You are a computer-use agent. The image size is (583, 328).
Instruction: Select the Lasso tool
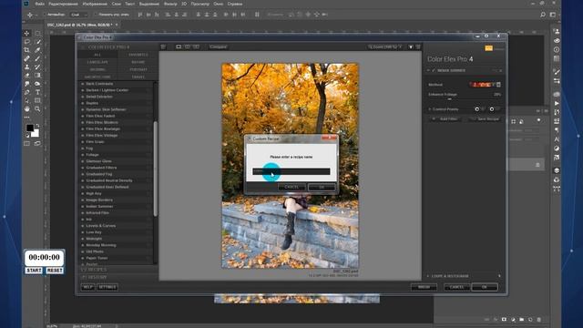pyautogui.click(x=26, y=42)
